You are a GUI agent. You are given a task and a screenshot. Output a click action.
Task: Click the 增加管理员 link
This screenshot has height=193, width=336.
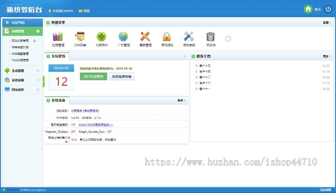[91, 111]
